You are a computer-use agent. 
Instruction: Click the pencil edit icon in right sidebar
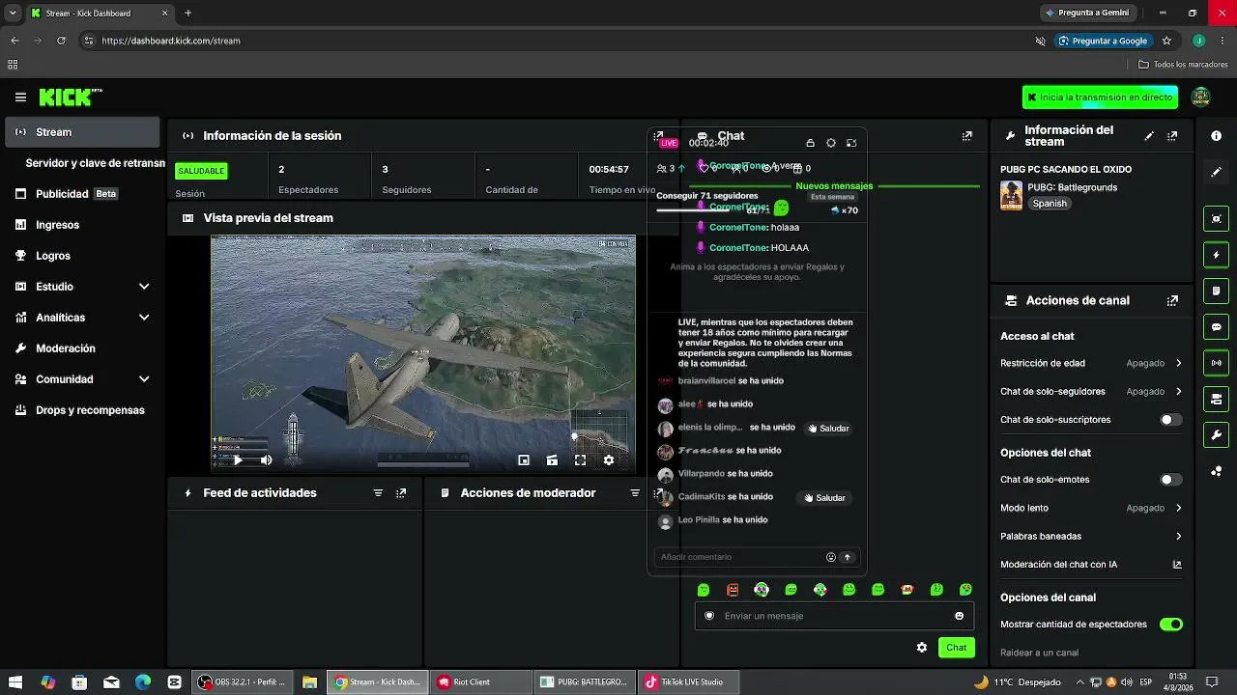click(x=1216, y=172)
